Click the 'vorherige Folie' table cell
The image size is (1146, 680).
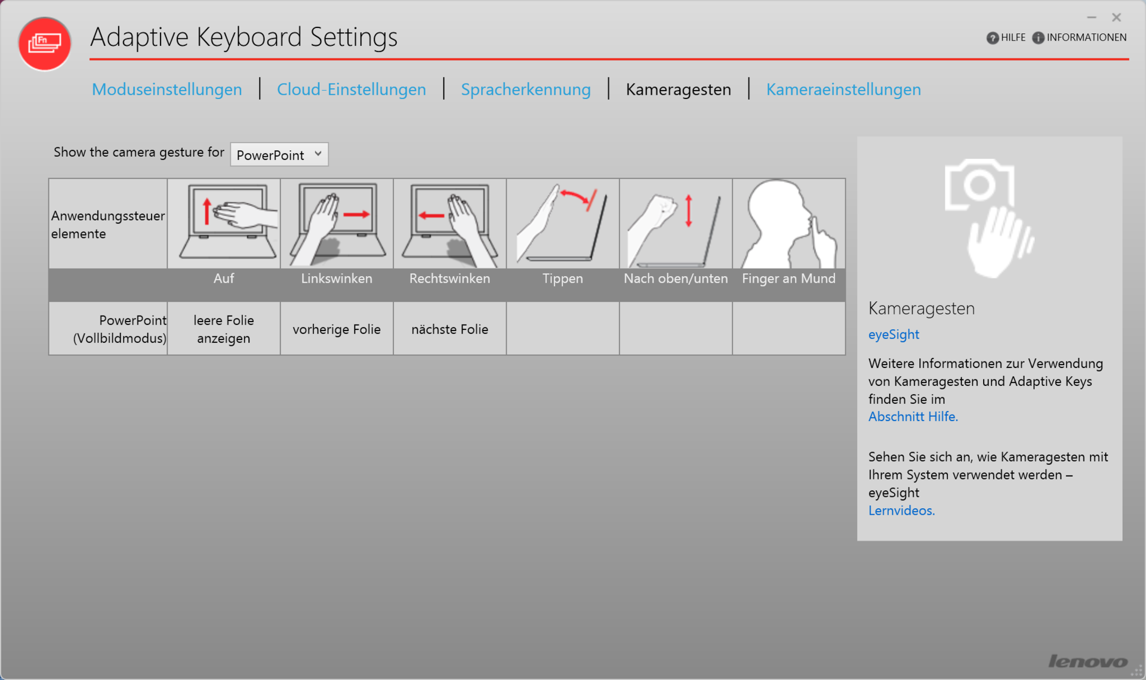coord(337,329)
